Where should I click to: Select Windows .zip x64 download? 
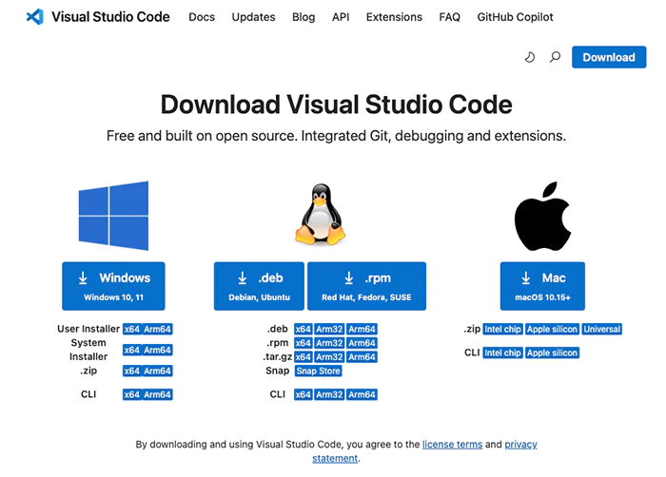coord(131,371)
